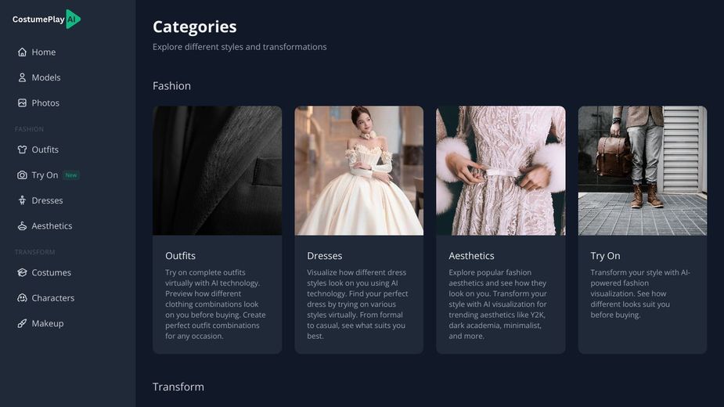Screen dimensions: 724x407
Task: Go to Makeup in the sidebar
Action: coord(48,323)
